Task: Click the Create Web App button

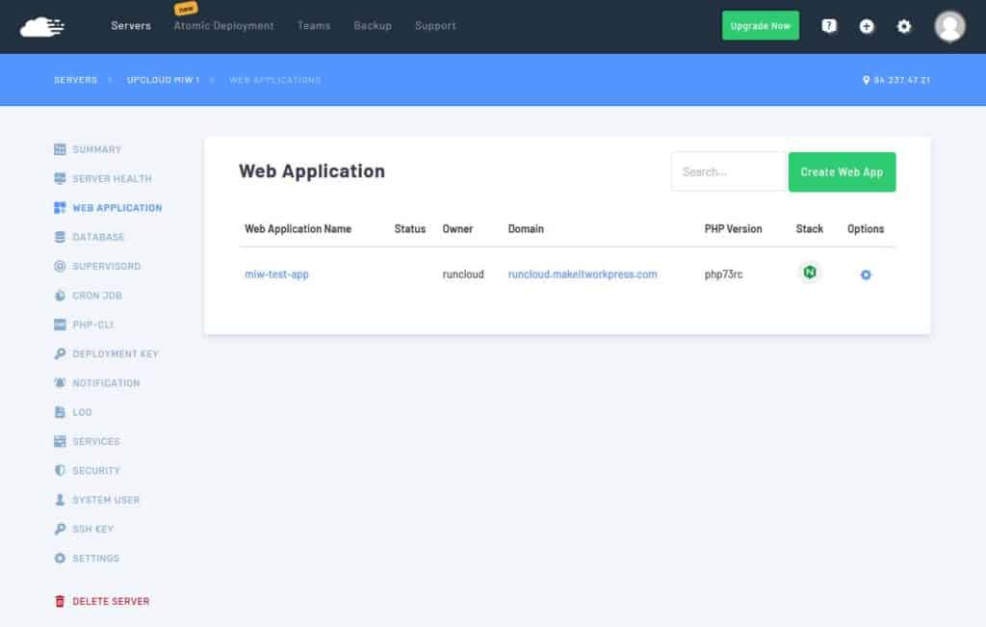Action: tap(842, 171)
